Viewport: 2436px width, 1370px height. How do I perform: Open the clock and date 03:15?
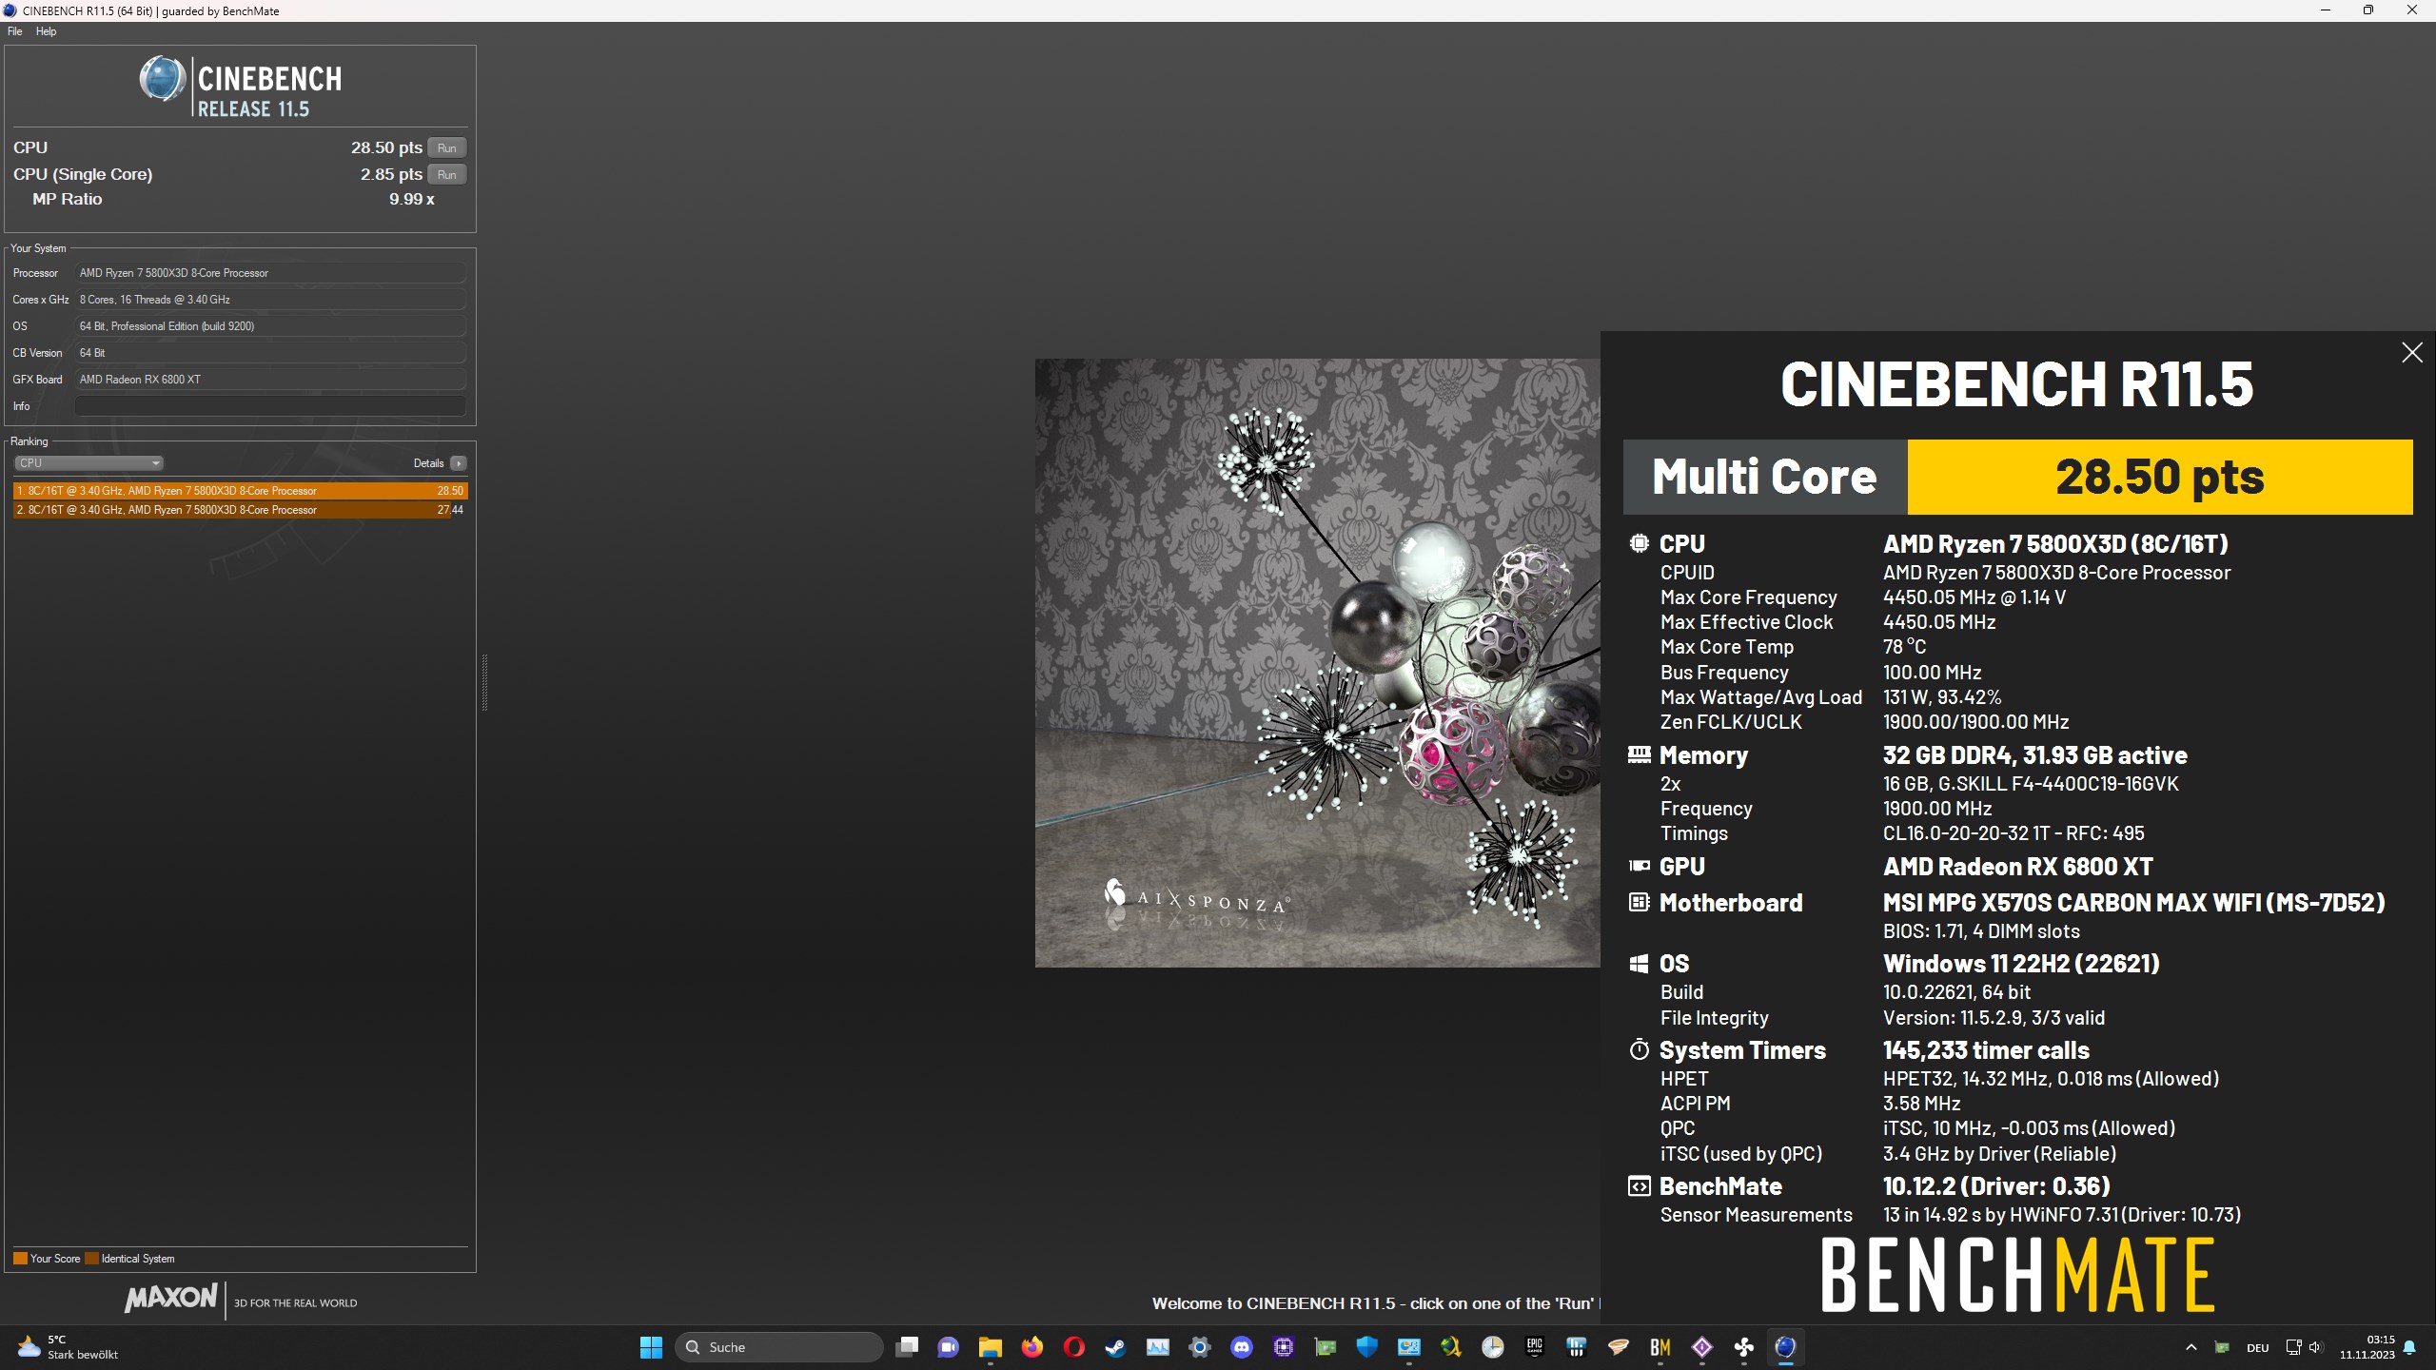tap(2367, 1347)
